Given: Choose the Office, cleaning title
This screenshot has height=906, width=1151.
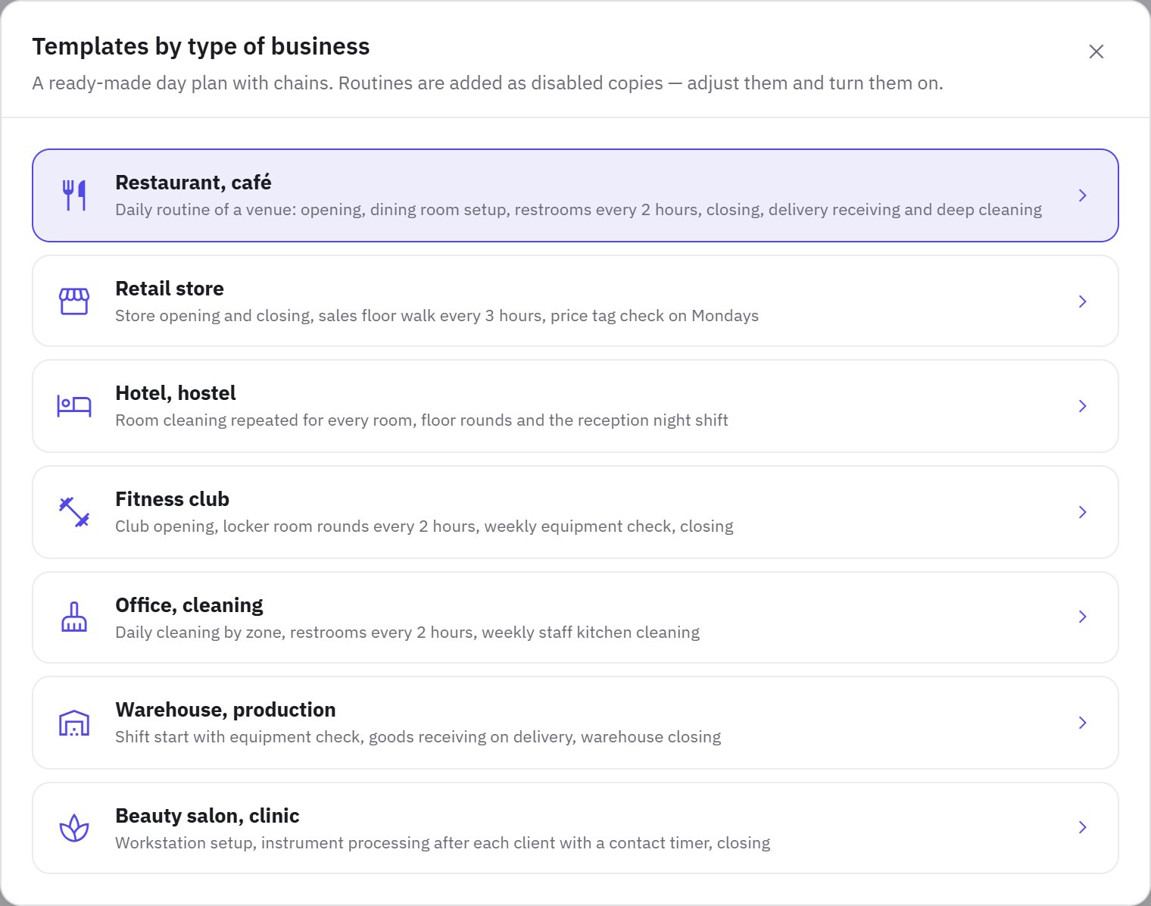Looking at the screenshot, I should 189,605.
